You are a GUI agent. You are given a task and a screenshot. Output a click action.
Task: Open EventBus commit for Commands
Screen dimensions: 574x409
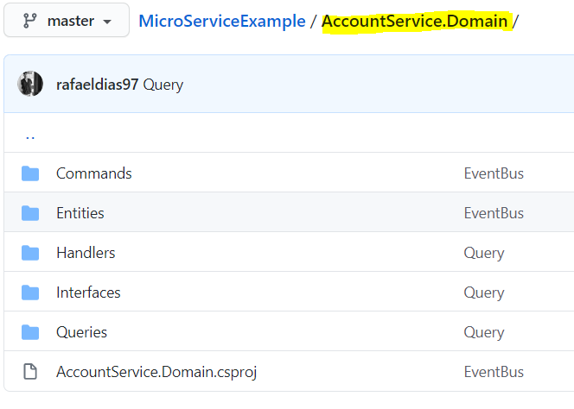pos(494,173)
